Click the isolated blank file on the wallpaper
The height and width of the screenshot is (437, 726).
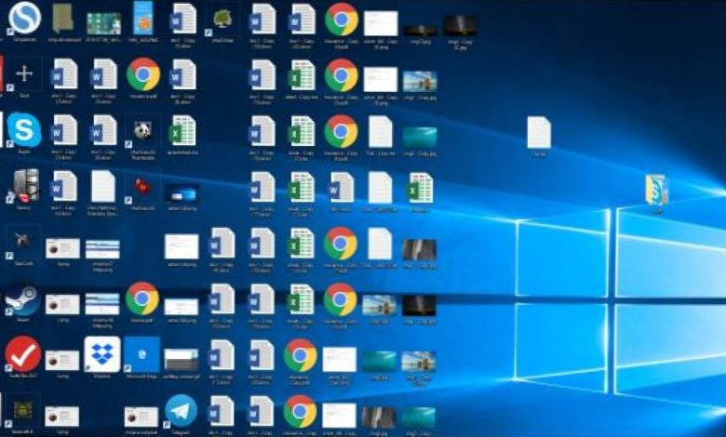click(538, 133)
